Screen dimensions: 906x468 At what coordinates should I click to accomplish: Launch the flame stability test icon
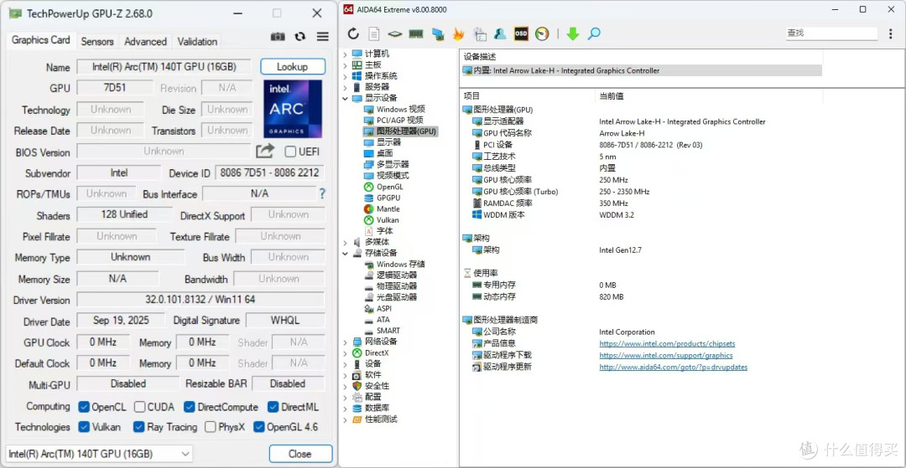pyautogui.click(x=458, y=34)
